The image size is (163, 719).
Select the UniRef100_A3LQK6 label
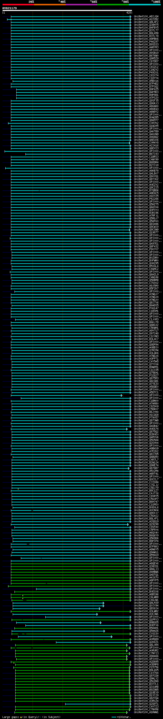(x=146, y=353)
